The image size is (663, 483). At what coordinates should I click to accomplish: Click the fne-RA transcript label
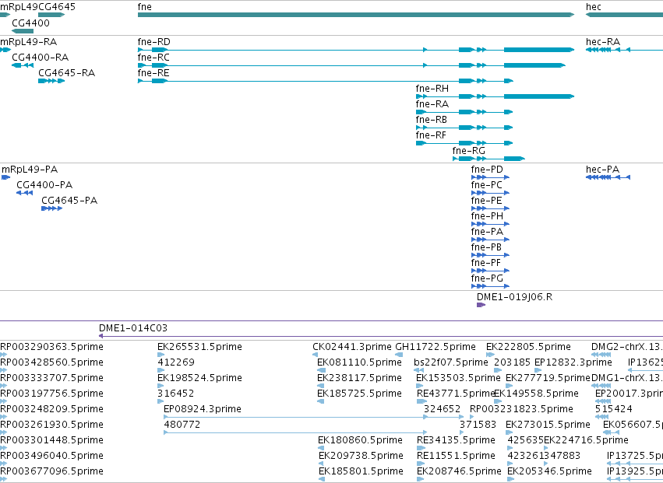click(x=432, y=104)
